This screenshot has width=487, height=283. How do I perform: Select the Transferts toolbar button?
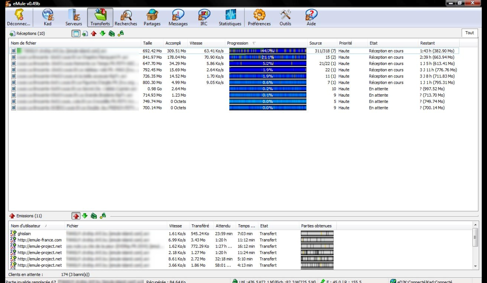coord(100,18)
